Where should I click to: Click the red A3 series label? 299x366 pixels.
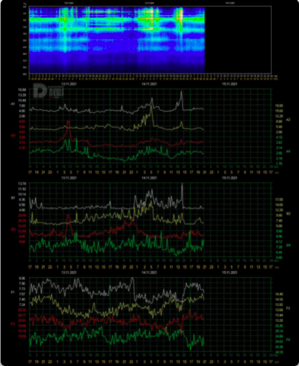(13, 136)
